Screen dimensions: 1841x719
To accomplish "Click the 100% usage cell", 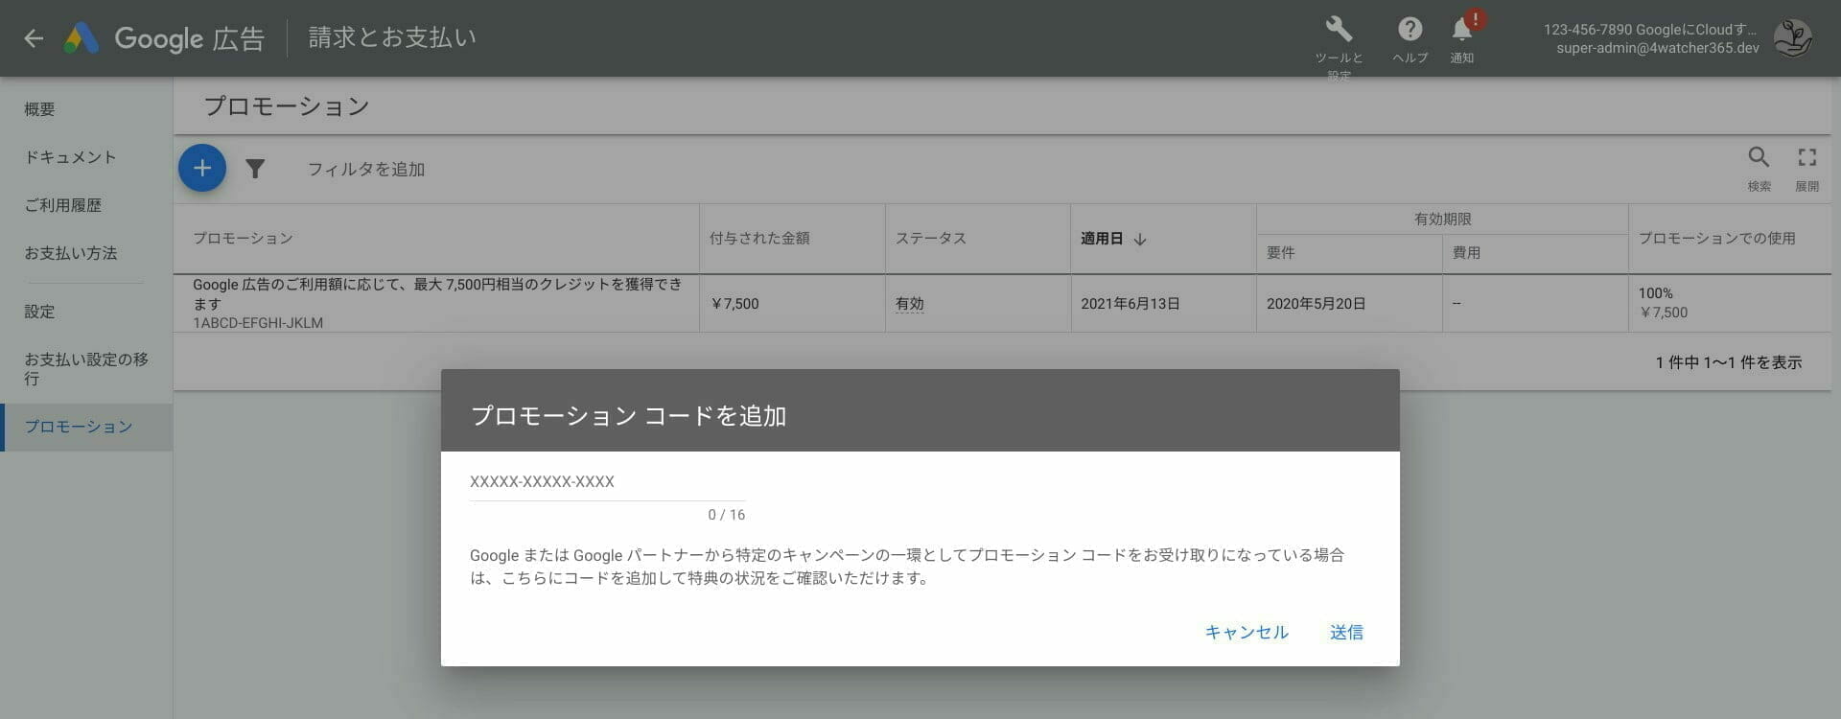I will point(1656,293).
